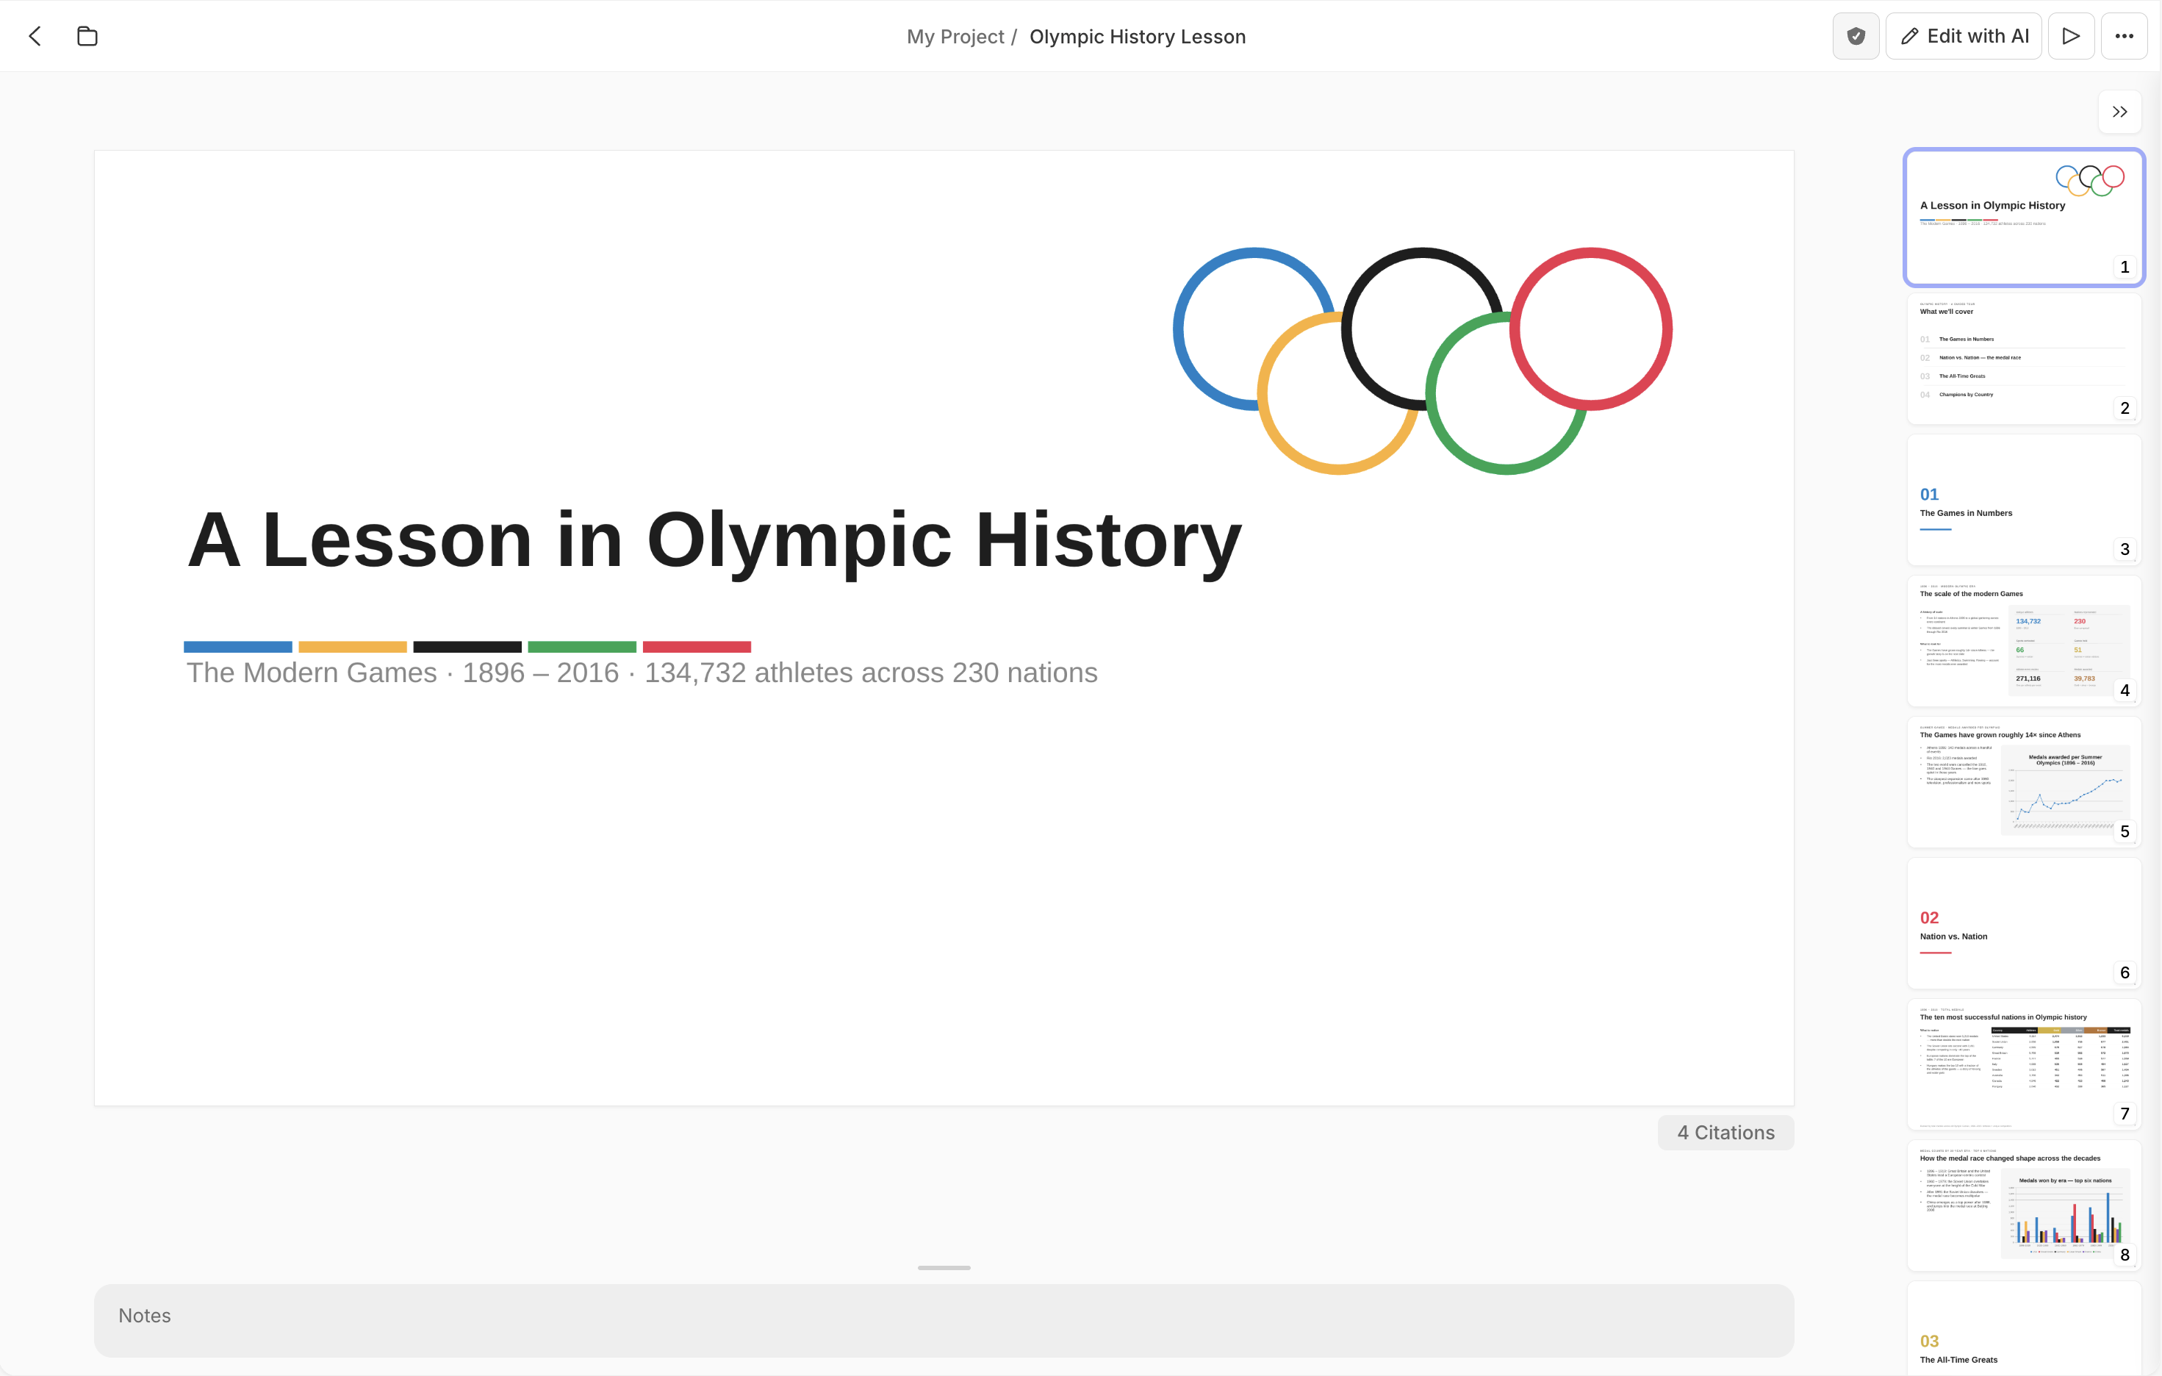Click the main slide title text

714,541
